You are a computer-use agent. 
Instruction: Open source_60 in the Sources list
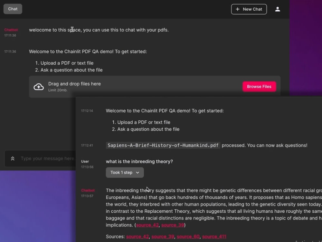188,237
